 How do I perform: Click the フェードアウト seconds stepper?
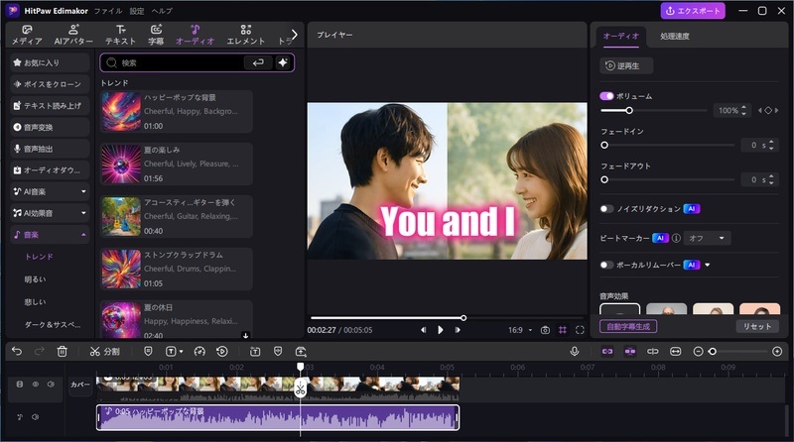point(771,179)
